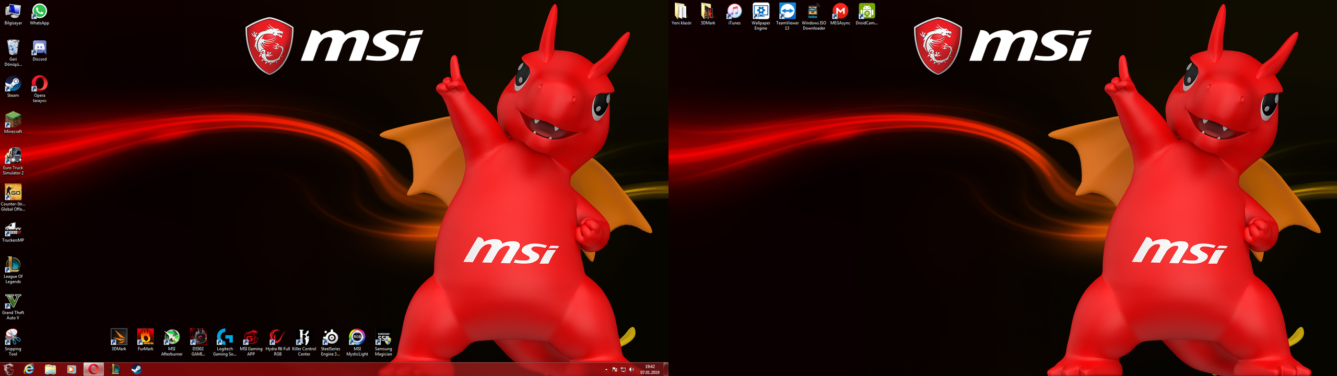Select the League Of Legends desktop icon

click(13, 269)
